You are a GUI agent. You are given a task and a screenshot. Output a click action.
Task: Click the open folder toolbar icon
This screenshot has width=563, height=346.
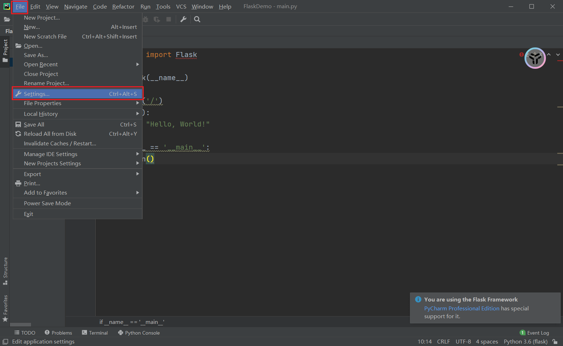(x=7, y=19)
